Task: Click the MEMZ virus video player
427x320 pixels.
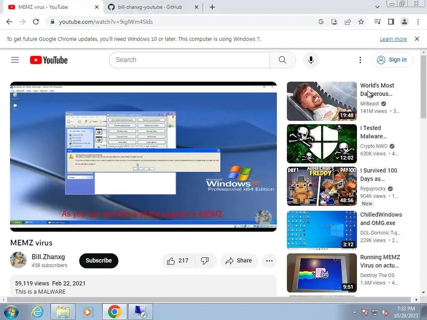Action: (x=143, y=157)
